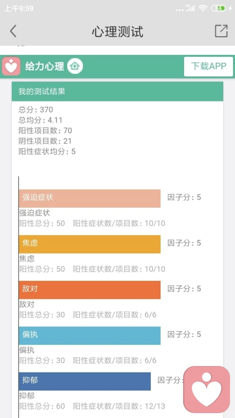
Task: Tap the 阳性症状均分: 5 line
Action: pos(47,151)
